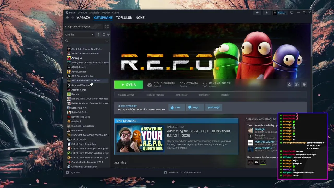Click the playtime clock icon
This screenshot has height=188, width=334.
pyautogui.click(x=205, y=85)
